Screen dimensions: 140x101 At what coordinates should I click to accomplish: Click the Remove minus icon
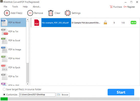(30, 13)
